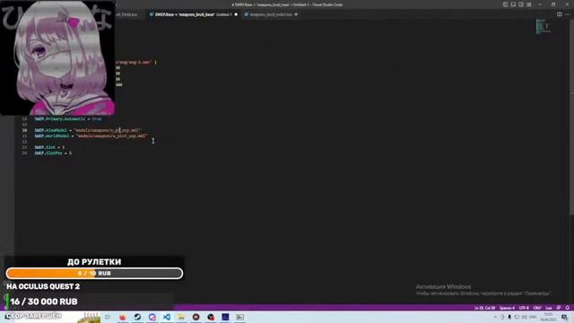The image size is (574, 323).
Task: Open Visual Studio Code taskbar icon
Action: pyautogui.click(x=167, y=317)
